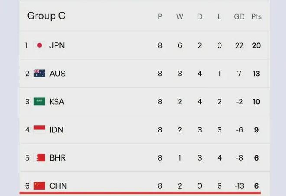Click the China flag icon
Screen dimensions: 286x196
tap(39, 186)
